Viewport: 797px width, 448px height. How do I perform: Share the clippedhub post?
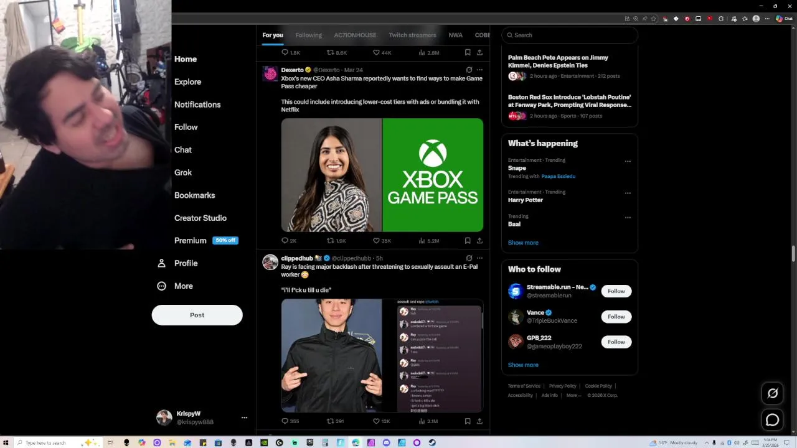479,421
